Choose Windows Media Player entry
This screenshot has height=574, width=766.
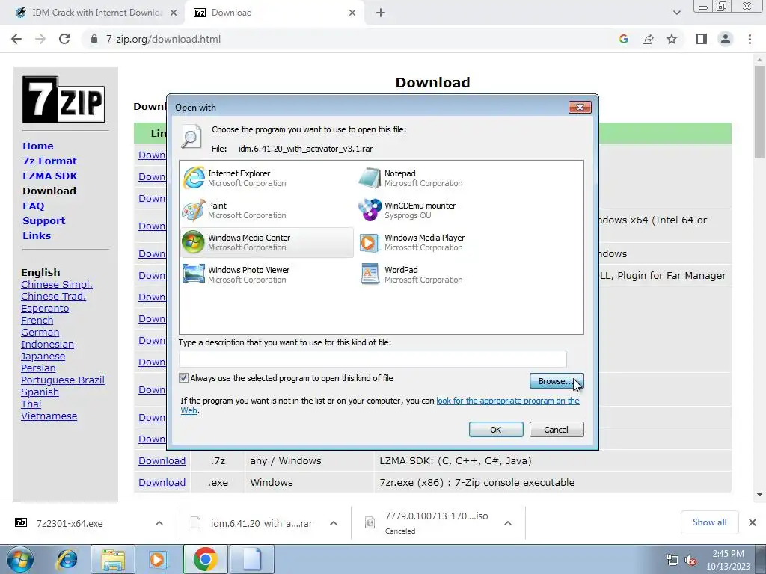[x=443, y=243]
